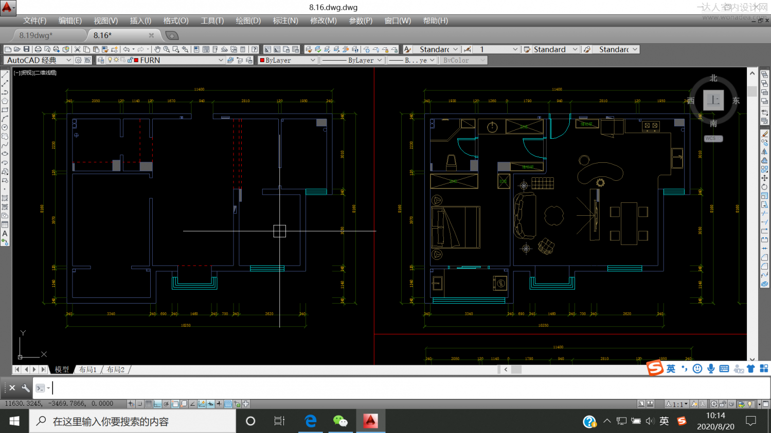The height and width of the screenshot is (433, 771).
Task: Click the New drawing icon
Action: [8, 49]
